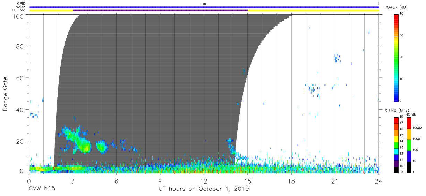Image resolution: width=426 pixels, height=196 pixels.
Task: Click the 21 tick on UT hours axis
Action: tap(335, 181)
